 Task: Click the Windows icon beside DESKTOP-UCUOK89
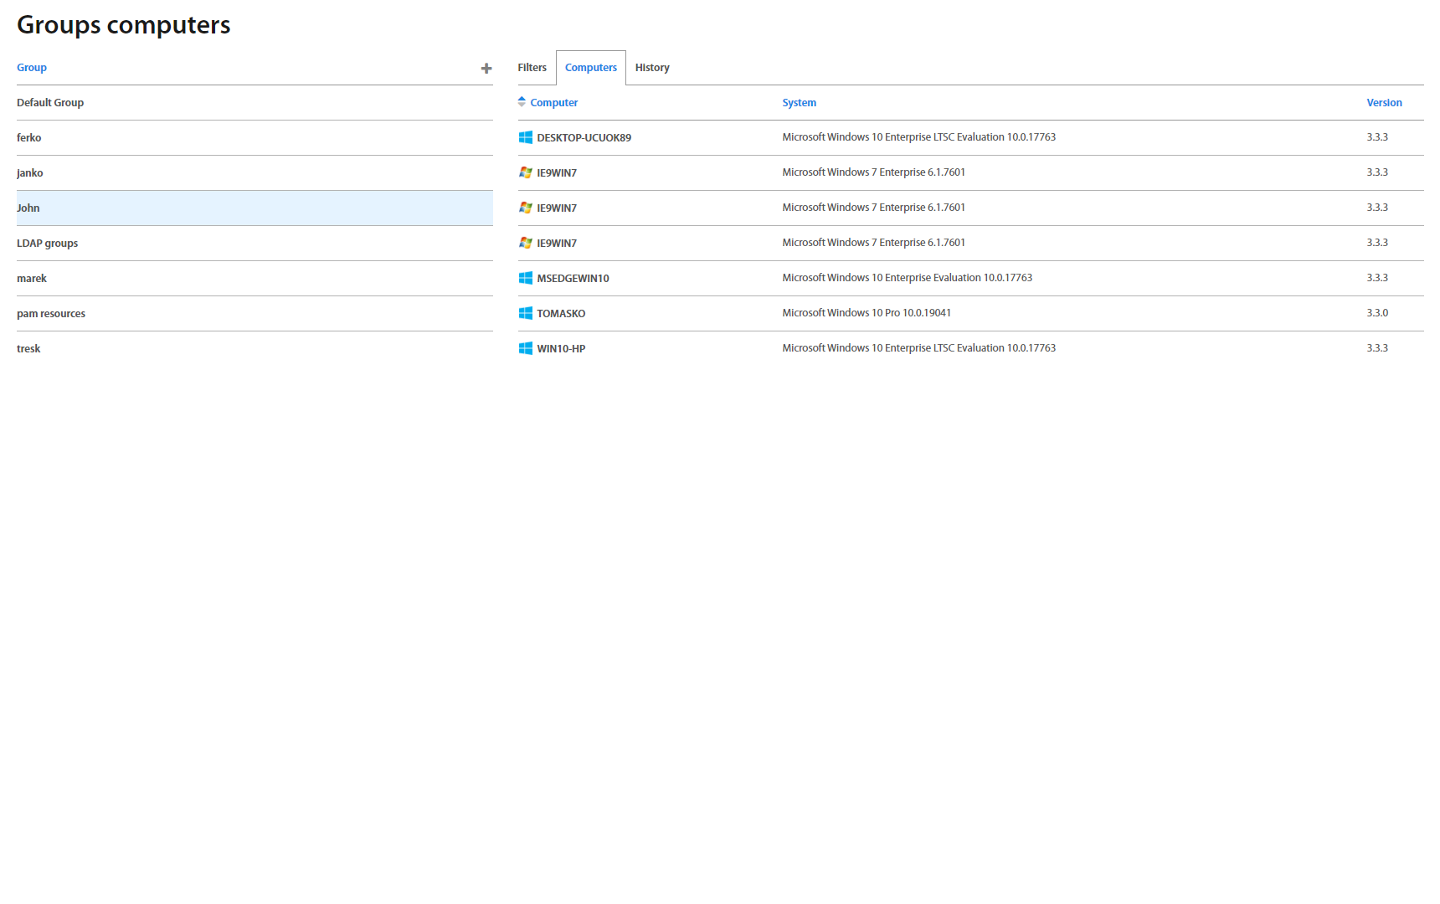[525, 137]
